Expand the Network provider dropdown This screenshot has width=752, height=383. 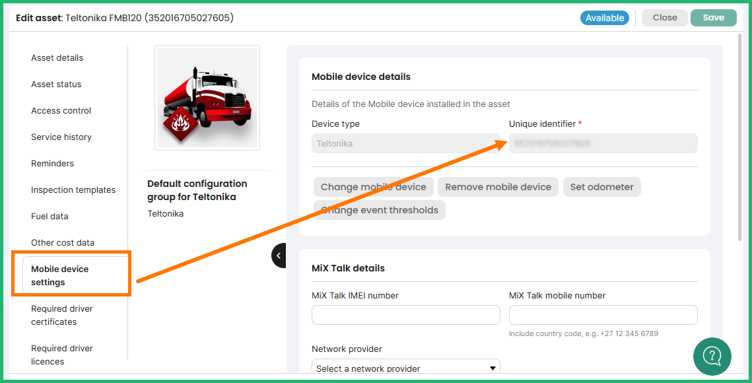(x=405, y=368)
